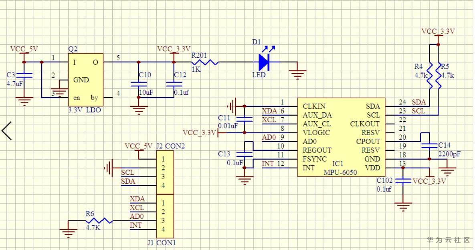Viewport: 475px width, 250px height.
Task: Click ground symbol at J2 pin 2
Action: coord(109,168)
